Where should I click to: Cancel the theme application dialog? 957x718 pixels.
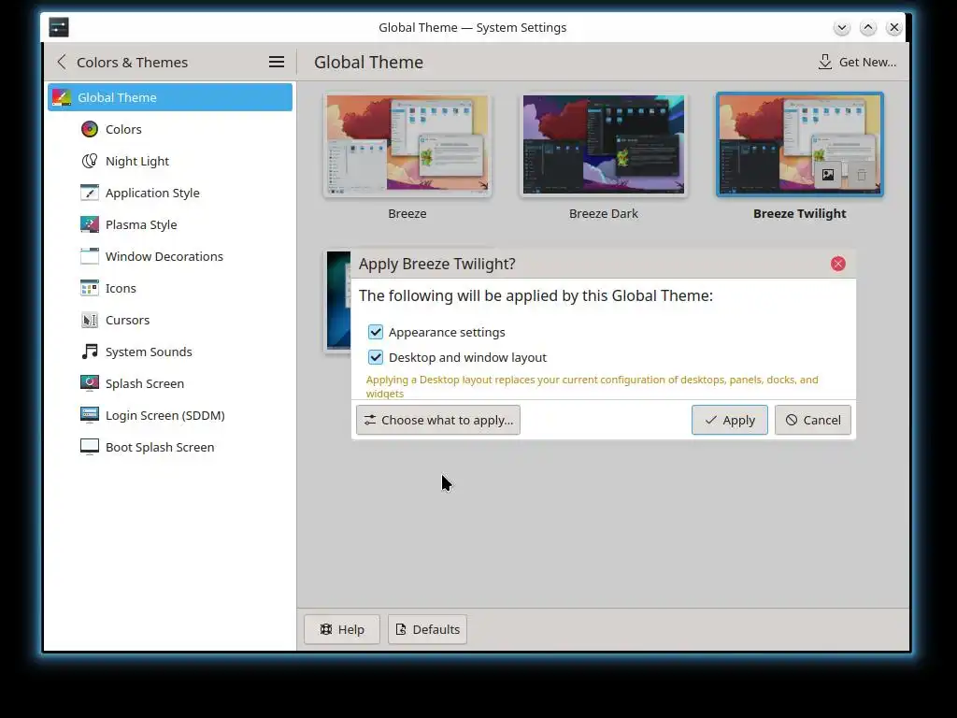tap(812, 420)
